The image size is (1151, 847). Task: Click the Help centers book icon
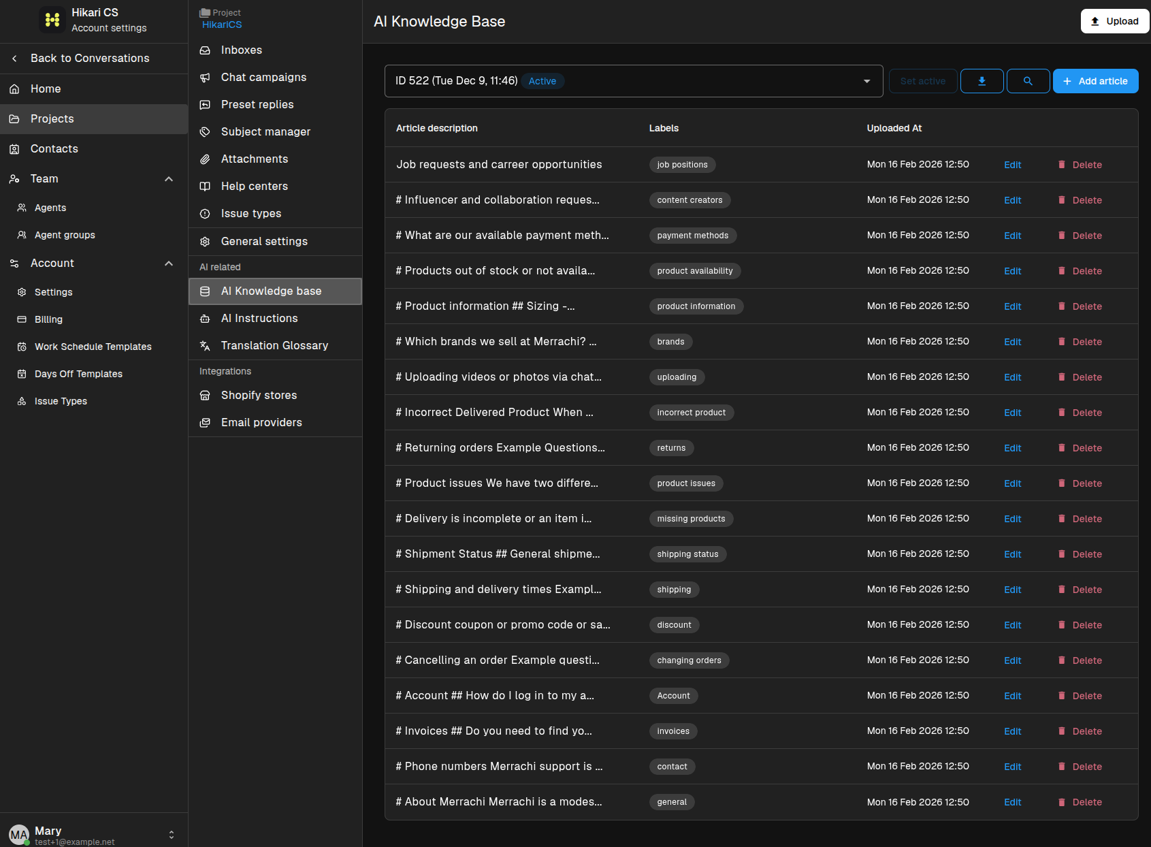[205, 187]
